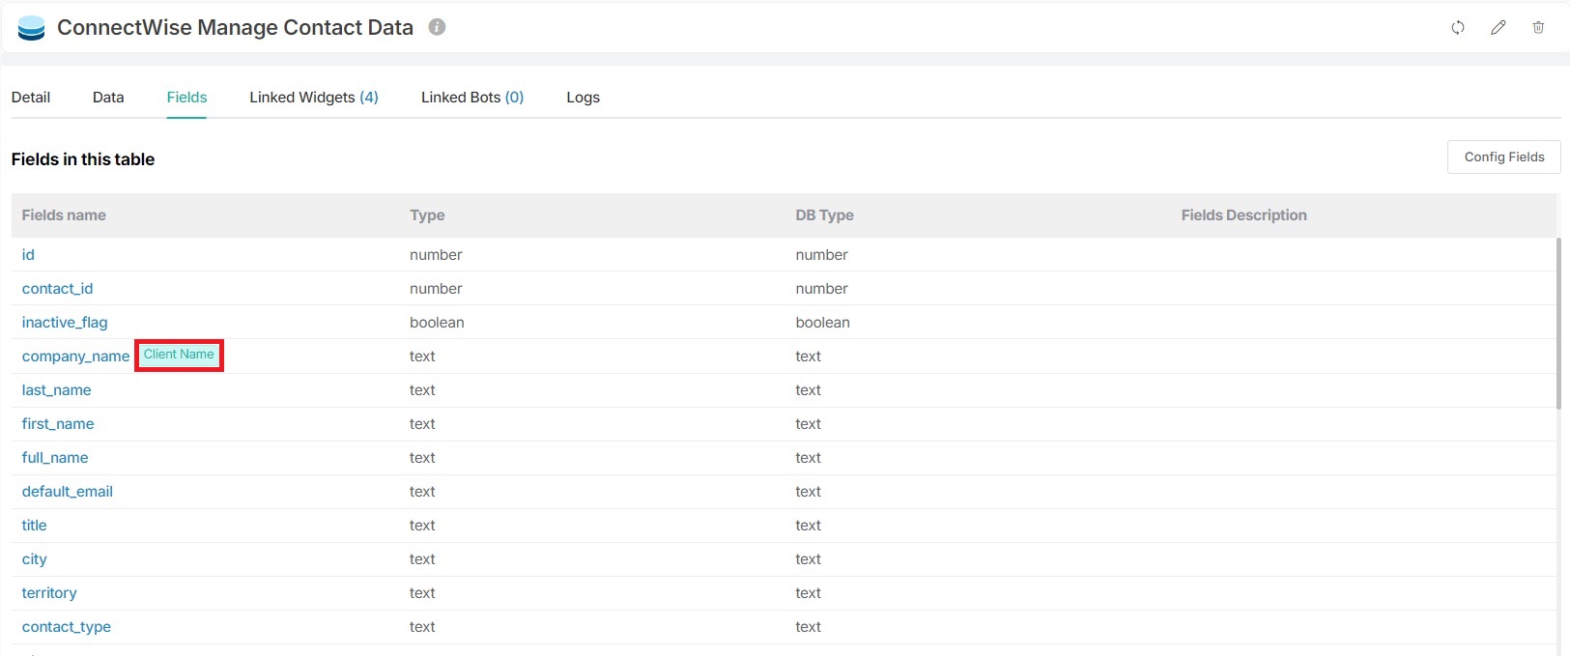Open the info icon next to title
1570x656 pixels.
pyautogui.click(x=437, y=27)
